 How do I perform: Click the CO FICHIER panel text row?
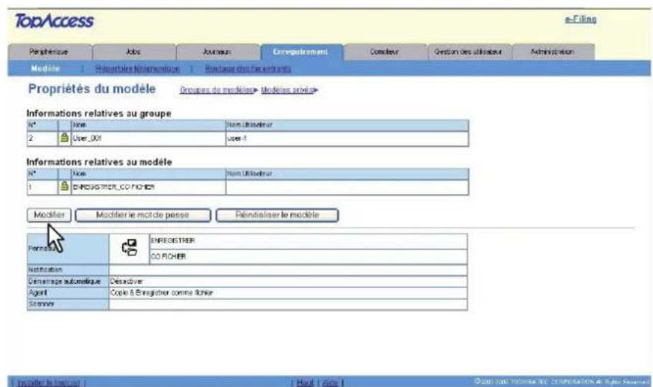(308, 257)
